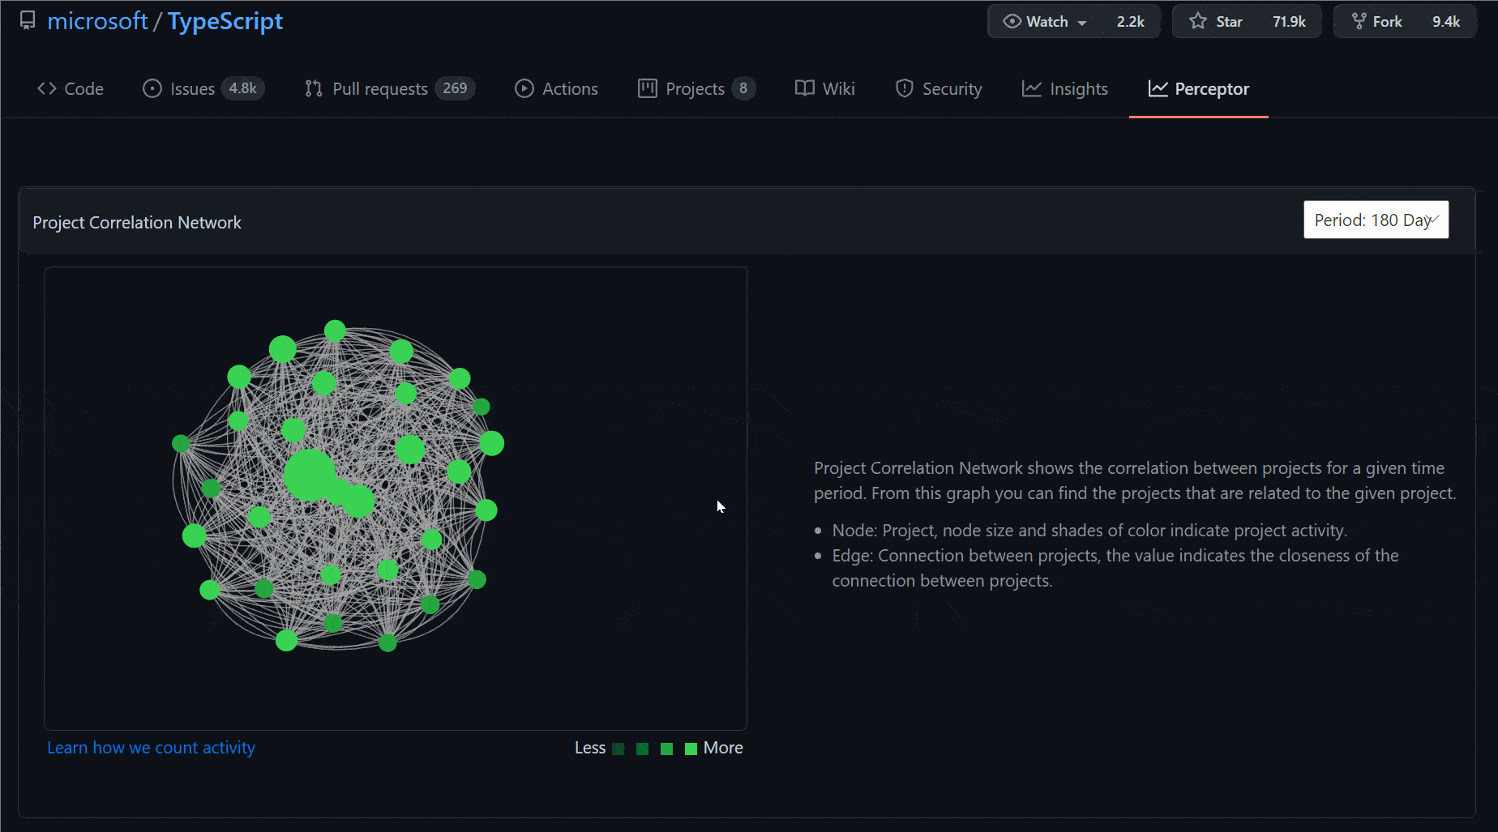Select the Issues icon
This screenshot has height=832, width=1498.
tap(152, 88)
